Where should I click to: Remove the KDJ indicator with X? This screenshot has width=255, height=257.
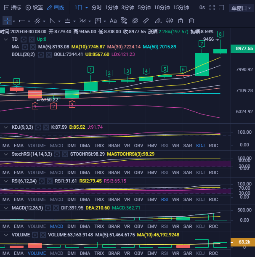click(46, 127)
